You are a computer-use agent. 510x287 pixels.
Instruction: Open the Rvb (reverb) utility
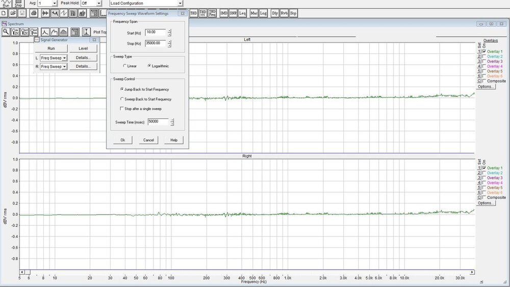point(284,13)
